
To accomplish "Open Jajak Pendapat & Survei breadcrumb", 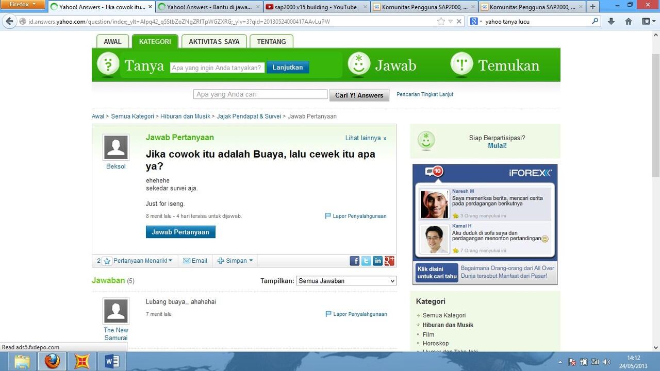I will 249,116.
